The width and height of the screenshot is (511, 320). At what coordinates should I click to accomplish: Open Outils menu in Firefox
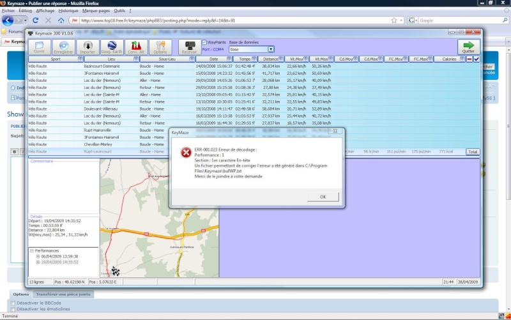pos(119,11)
